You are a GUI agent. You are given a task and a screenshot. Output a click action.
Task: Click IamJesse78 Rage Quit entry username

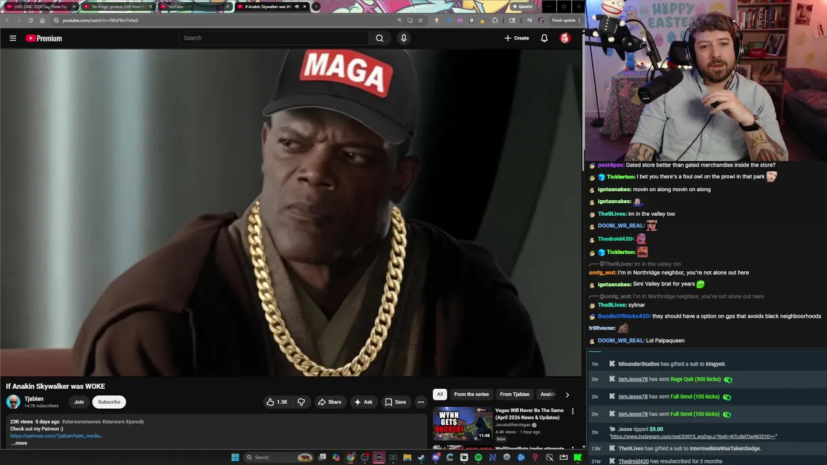(633, 379)
